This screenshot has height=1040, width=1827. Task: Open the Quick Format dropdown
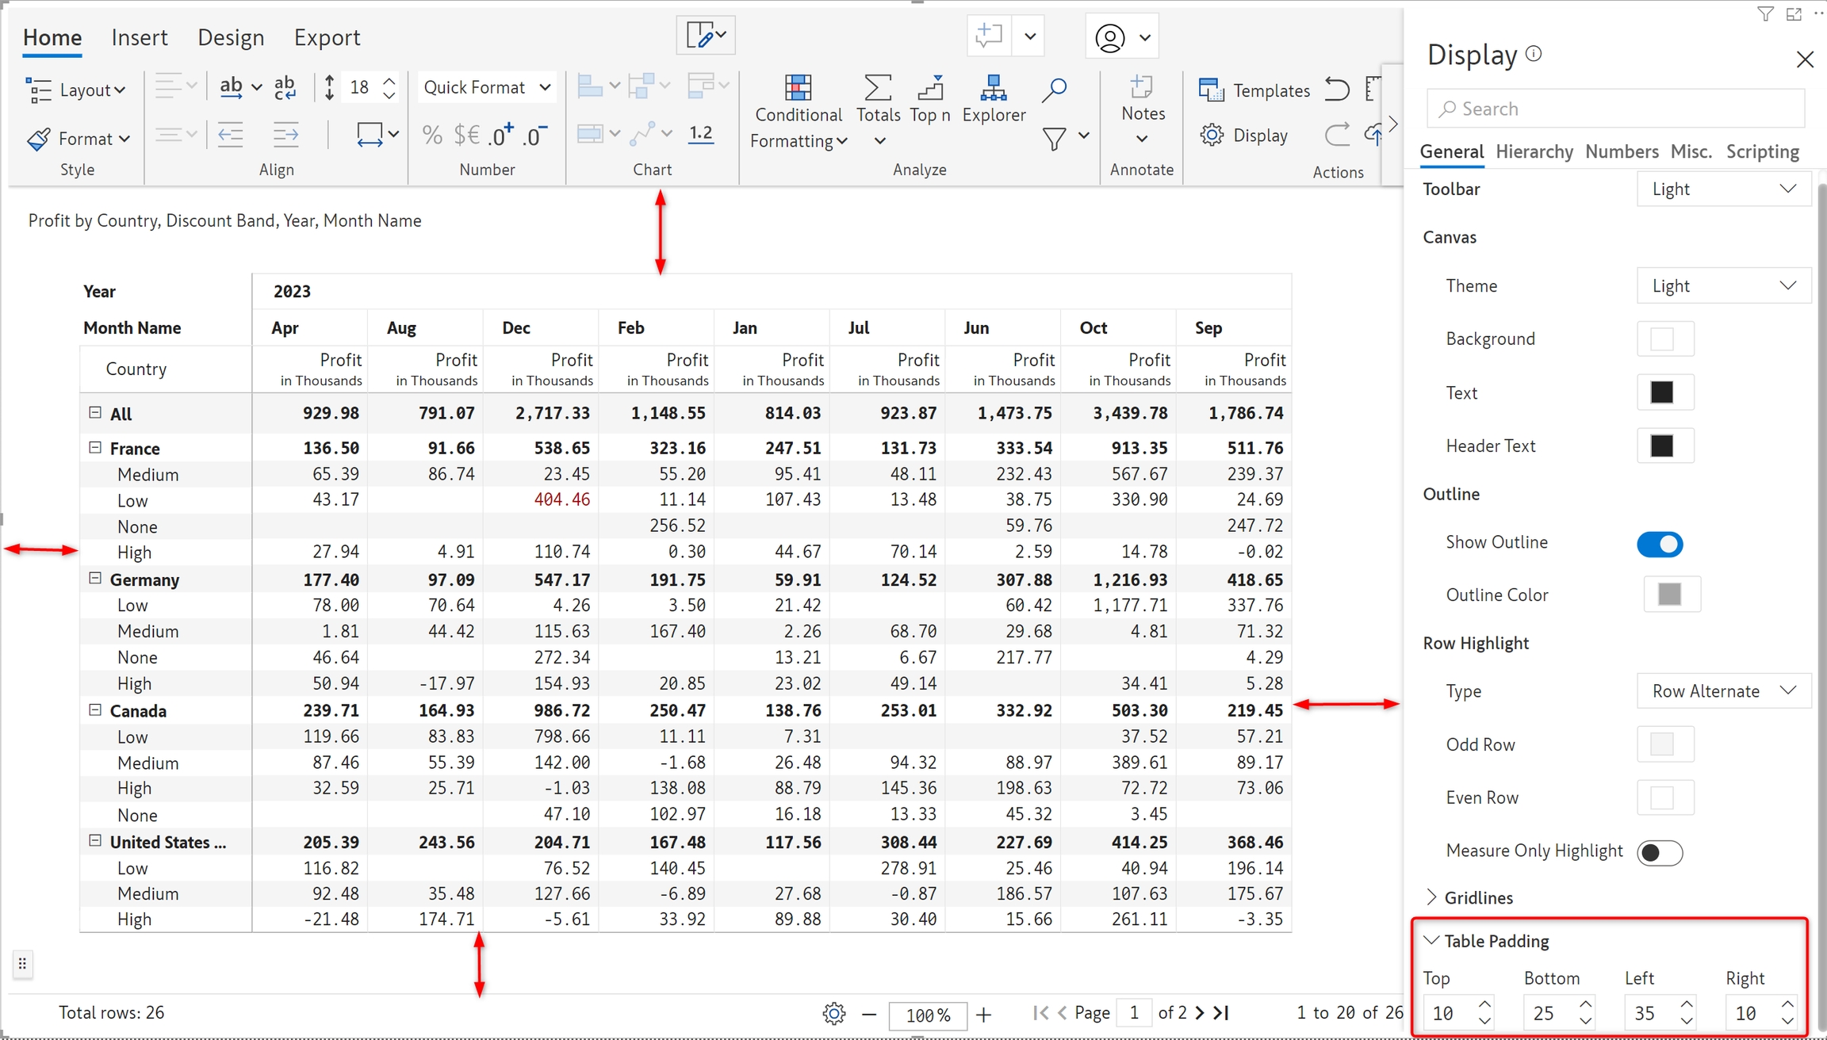(x=486, y=87)
